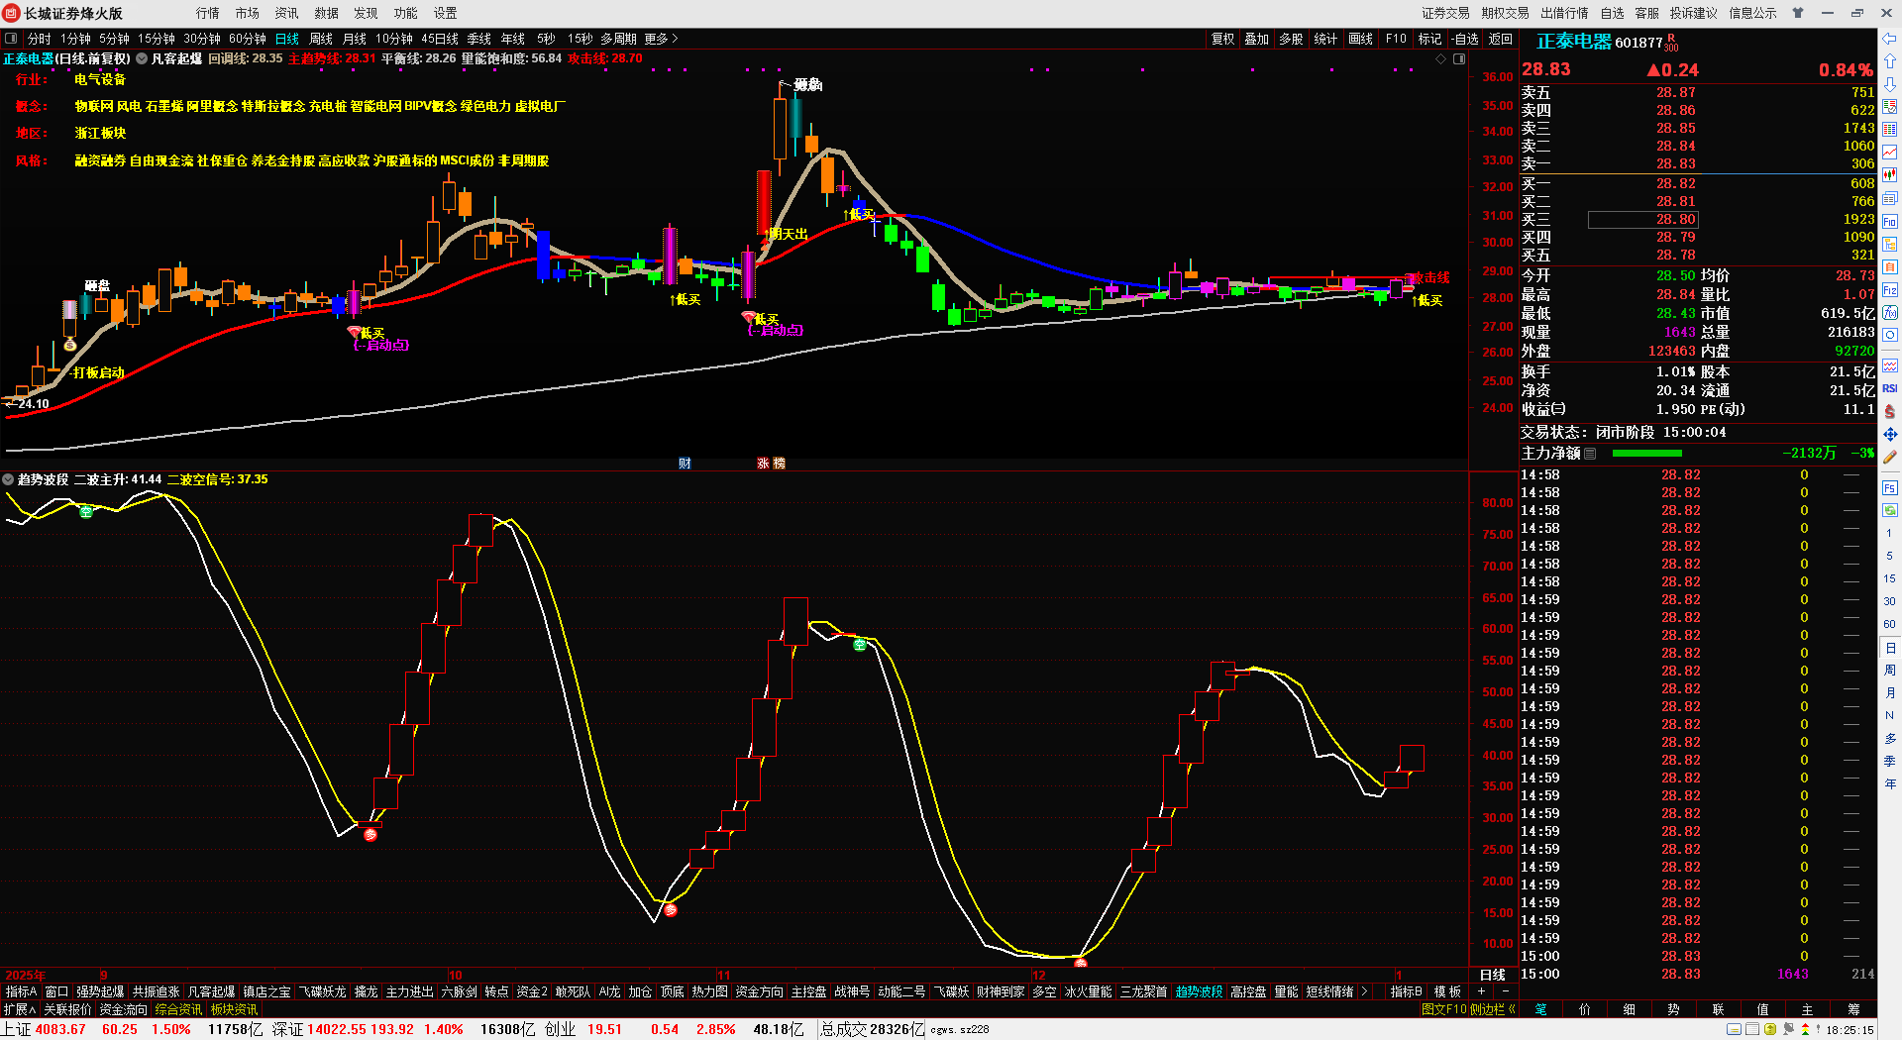Open the 资讯 menu

click(287, 13)
